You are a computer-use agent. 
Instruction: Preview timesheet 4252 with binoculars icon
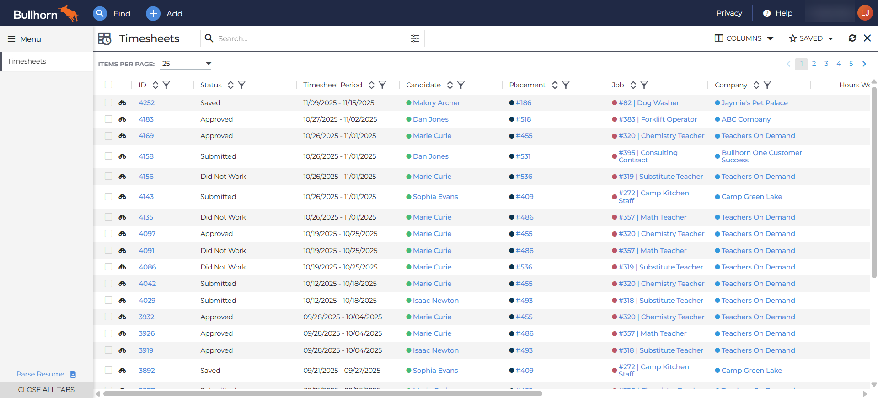122,103
